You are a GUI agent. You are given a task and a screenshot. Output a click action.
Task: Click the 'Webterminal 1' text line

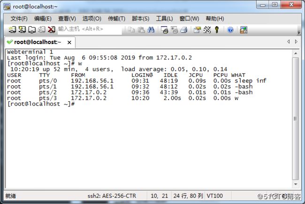(x=30, y=52)
